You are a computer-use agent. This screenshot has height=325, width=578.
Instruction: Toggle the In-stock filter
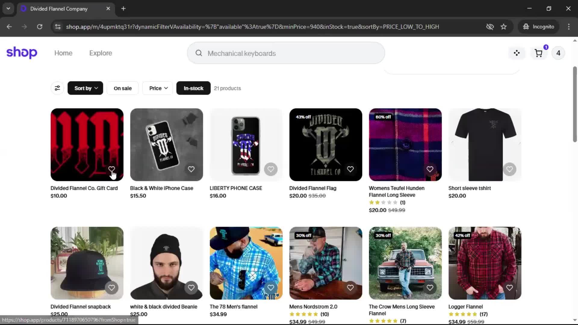[x=193, y=88]
